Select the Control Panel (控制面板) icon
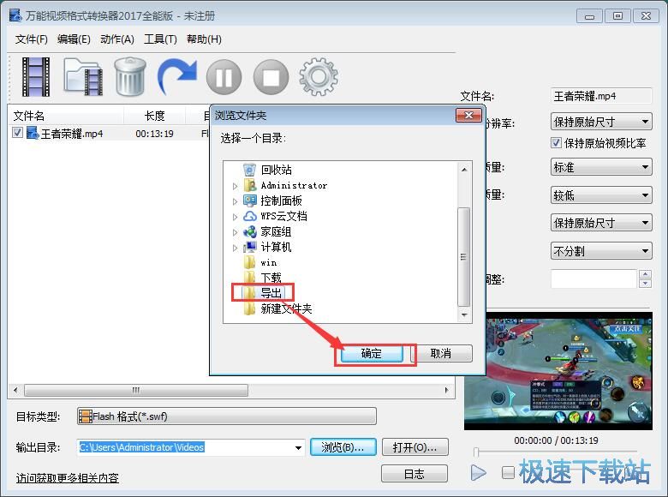Image resolution: width=668 pixels, height=497 pixels. pyautogui.click(x=250, y=201)
